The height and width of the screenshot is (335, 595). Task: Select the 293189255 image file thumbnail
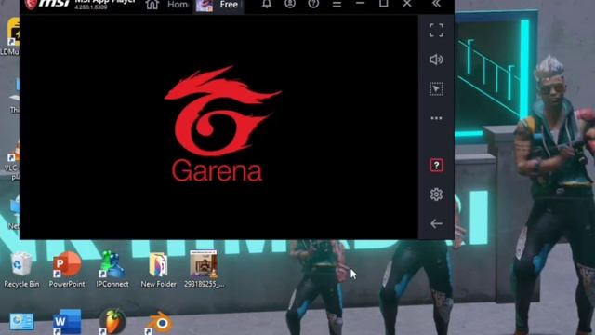[204, 269]
